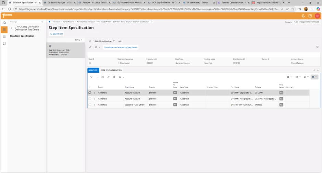Screen dimensions: 322x173
Task: Switch to the Code String Definition tab
Action: click(x=111, y=70)
